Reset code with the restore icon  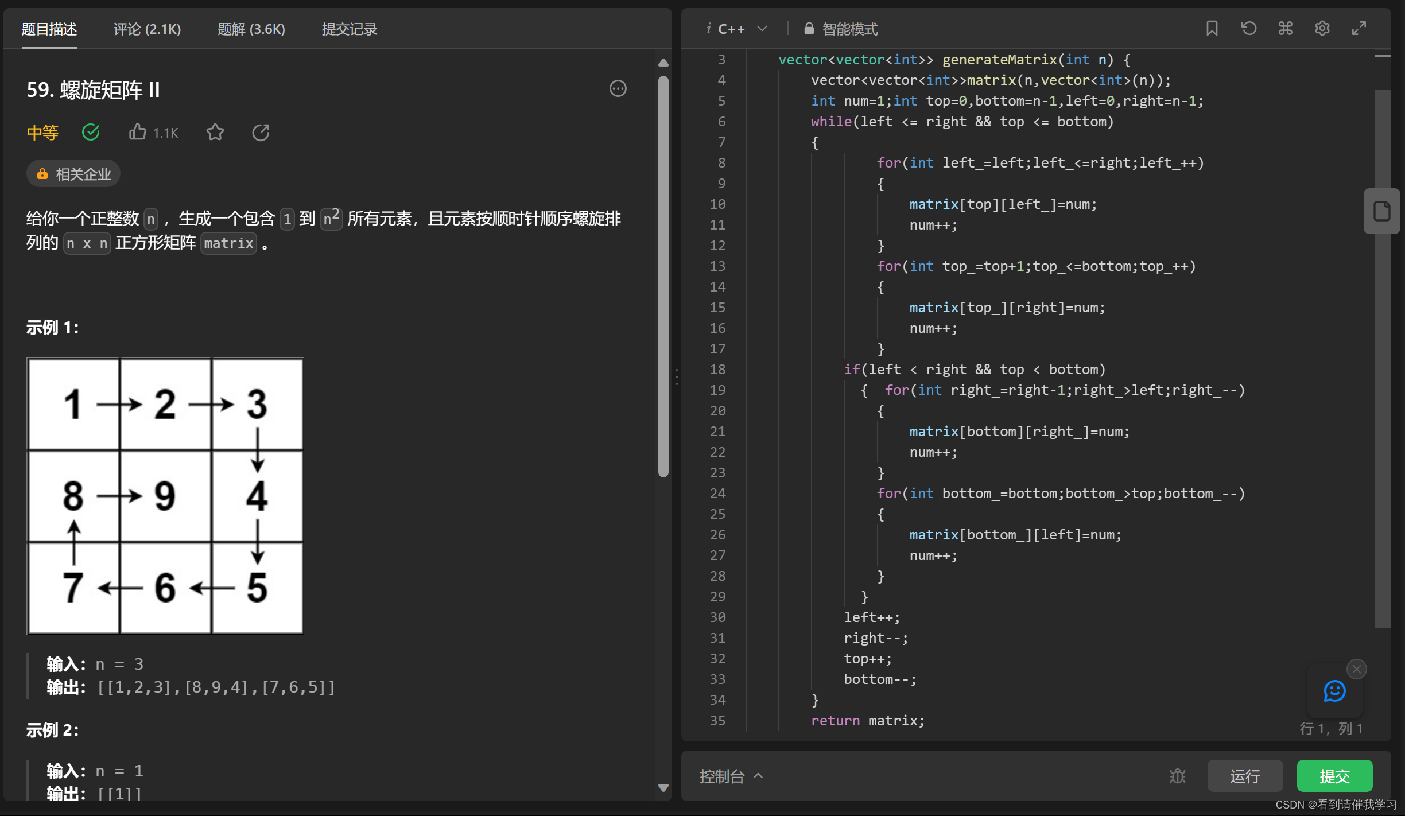1248,29
